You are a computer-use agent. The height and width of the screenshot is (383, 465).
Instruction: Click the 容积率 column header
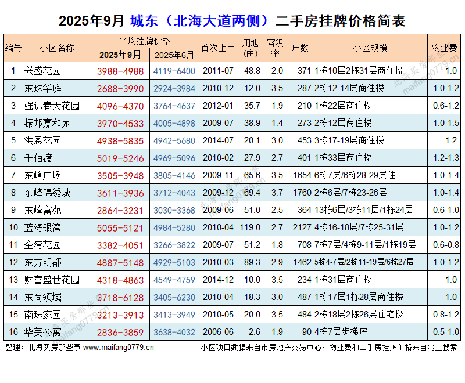click(x=275, y=48)
